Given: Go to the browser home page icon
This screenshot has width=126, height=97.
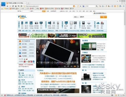Looking at the screenshot, I should point(16,6).
